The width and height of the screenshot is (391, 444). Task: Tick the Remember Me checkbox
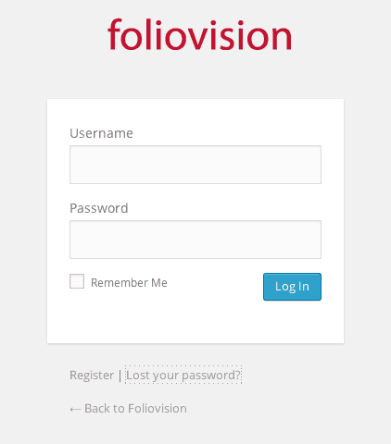pyautogui.click(x=77, y=281)
